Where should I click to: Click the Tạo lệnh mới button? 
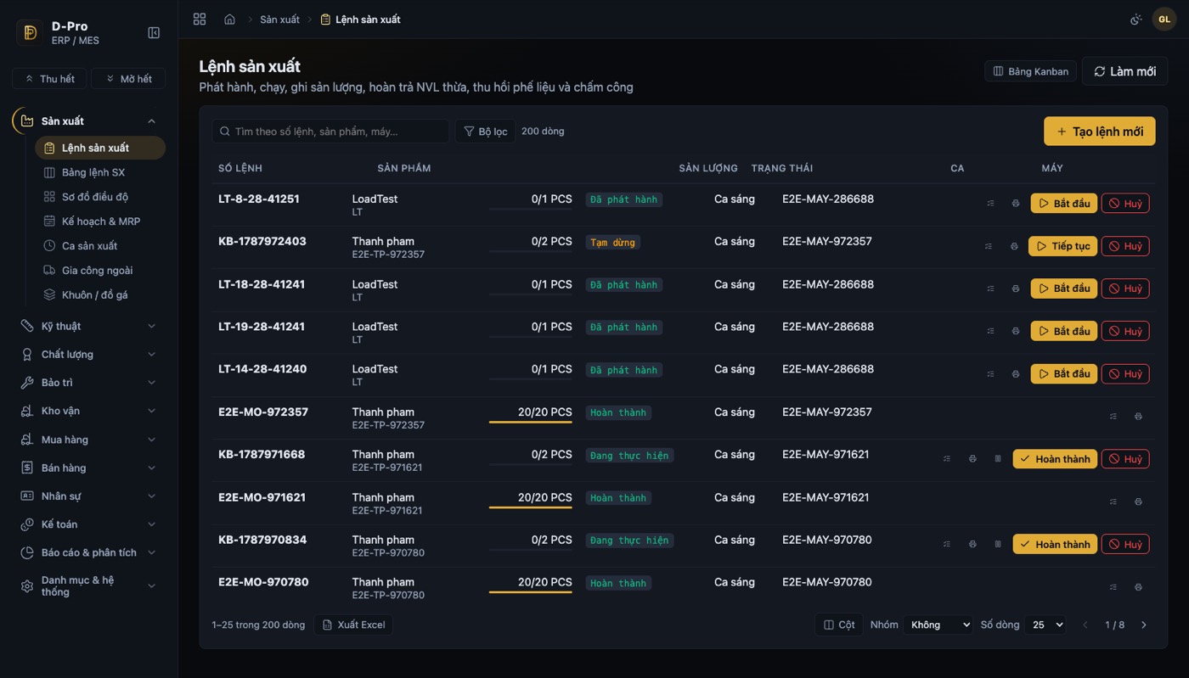click(x=1099, y=132)
